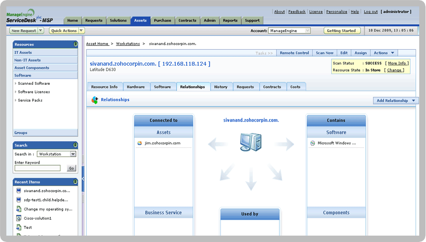Switch to the Hardware tab
Viewport: 426px width, 242px height.
coord(136,87)
